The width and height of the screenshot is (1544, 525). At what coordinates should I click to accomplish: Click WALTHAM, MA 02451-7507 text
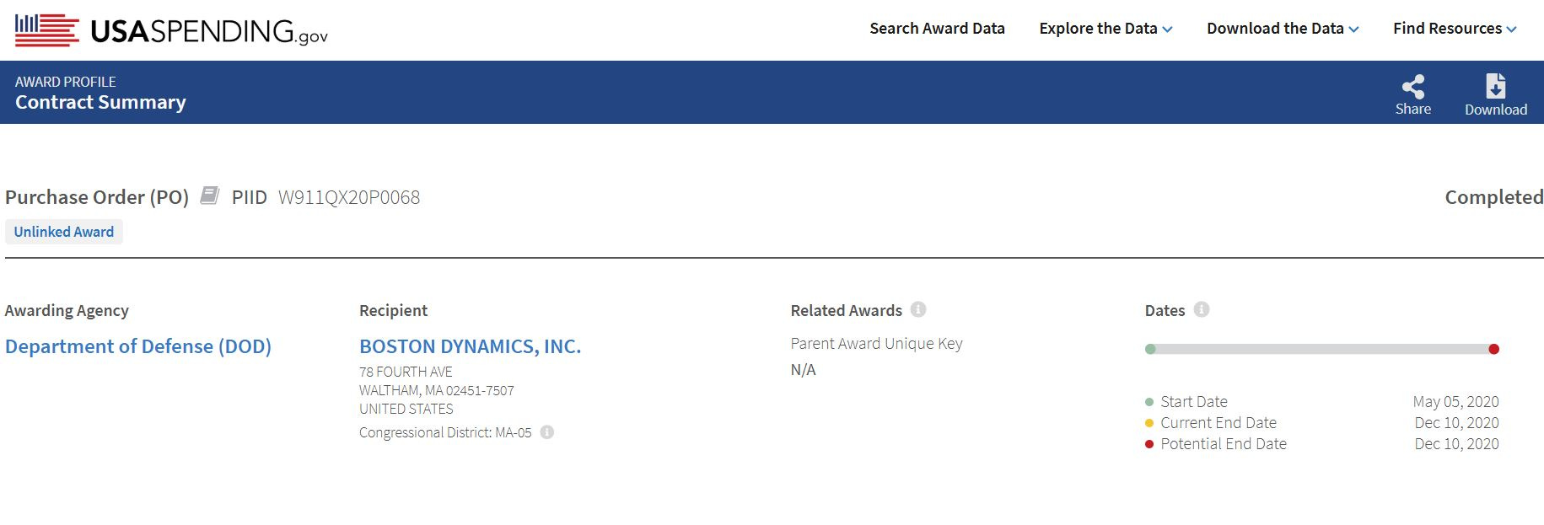click(x=437, y=390)
